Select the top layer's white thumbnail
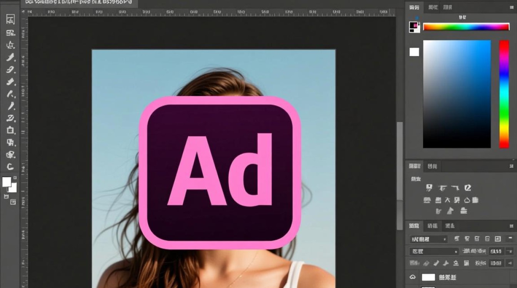The width and height of the screenshot is (517, 288). point(428,277)
